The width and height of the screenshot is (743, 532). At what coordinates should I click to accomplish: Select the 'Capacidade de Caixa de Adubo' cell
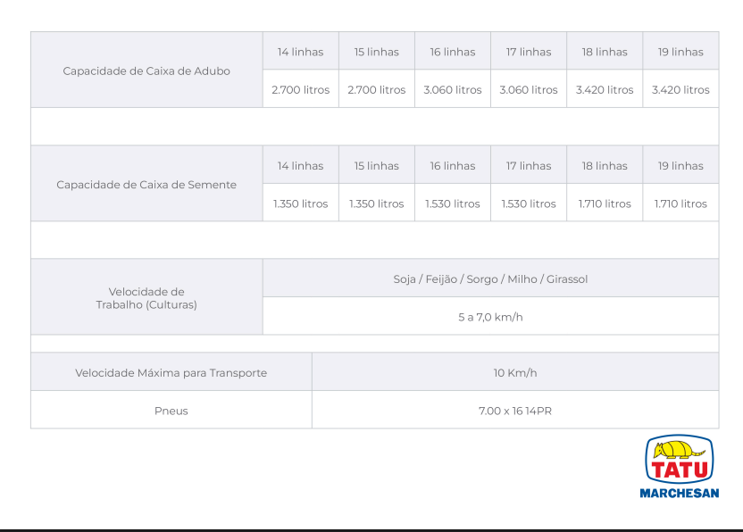coord(146,71)
